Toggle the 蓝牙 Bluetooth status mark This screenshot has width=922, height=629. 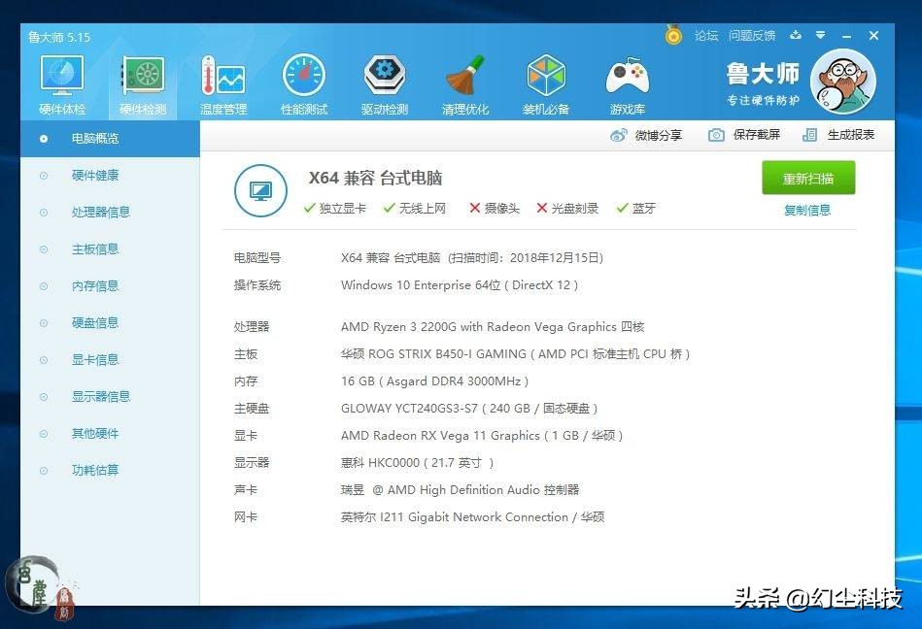click(x=636, y=208)
